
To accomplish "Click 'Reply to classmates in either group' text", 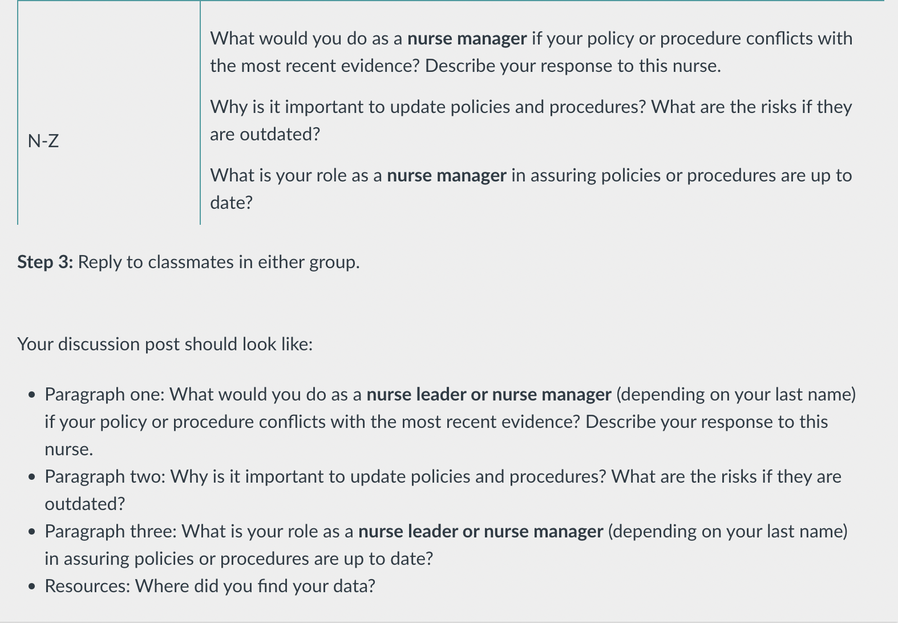I will (x=219, y=262).
